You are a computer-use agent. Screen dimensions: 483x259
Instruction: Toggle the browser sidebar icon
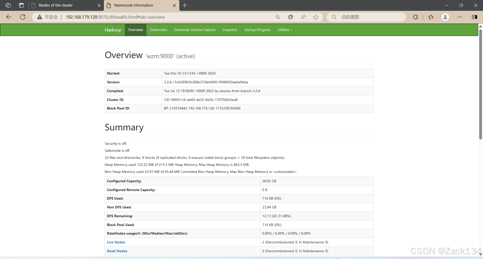(x=474, y=17)
